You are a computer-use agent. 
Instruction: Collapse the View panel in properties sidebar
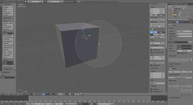[x=153, y=40]
